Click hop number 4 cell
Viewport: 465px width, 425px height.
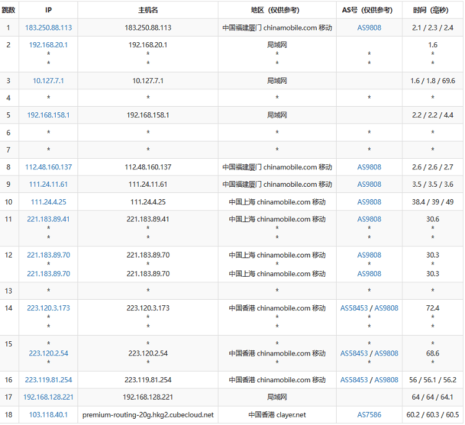click(x=8, y=98)
